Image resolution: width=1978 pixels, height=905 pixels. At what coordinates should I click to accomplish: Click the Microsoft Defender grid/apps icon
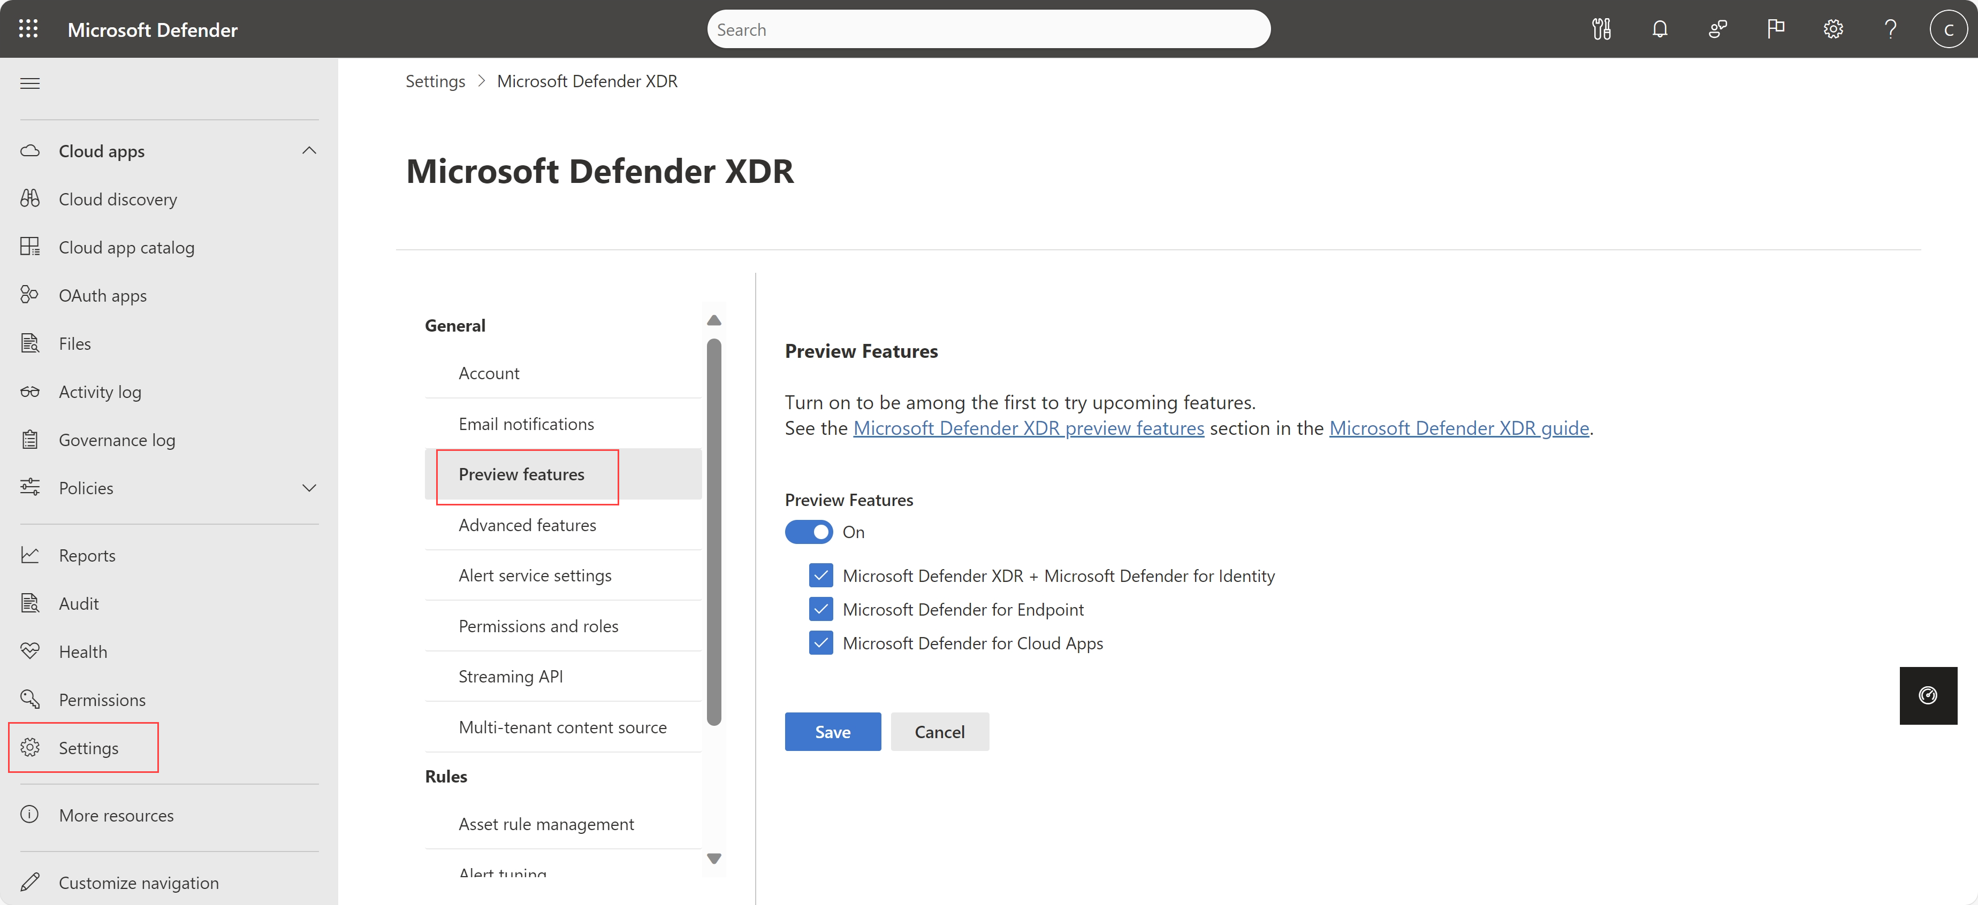(x=28, y=29)
